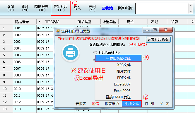Click 生成文件 button
Image resolution: width=195 pixels, height=113 pixels.
tap(132, 104)
